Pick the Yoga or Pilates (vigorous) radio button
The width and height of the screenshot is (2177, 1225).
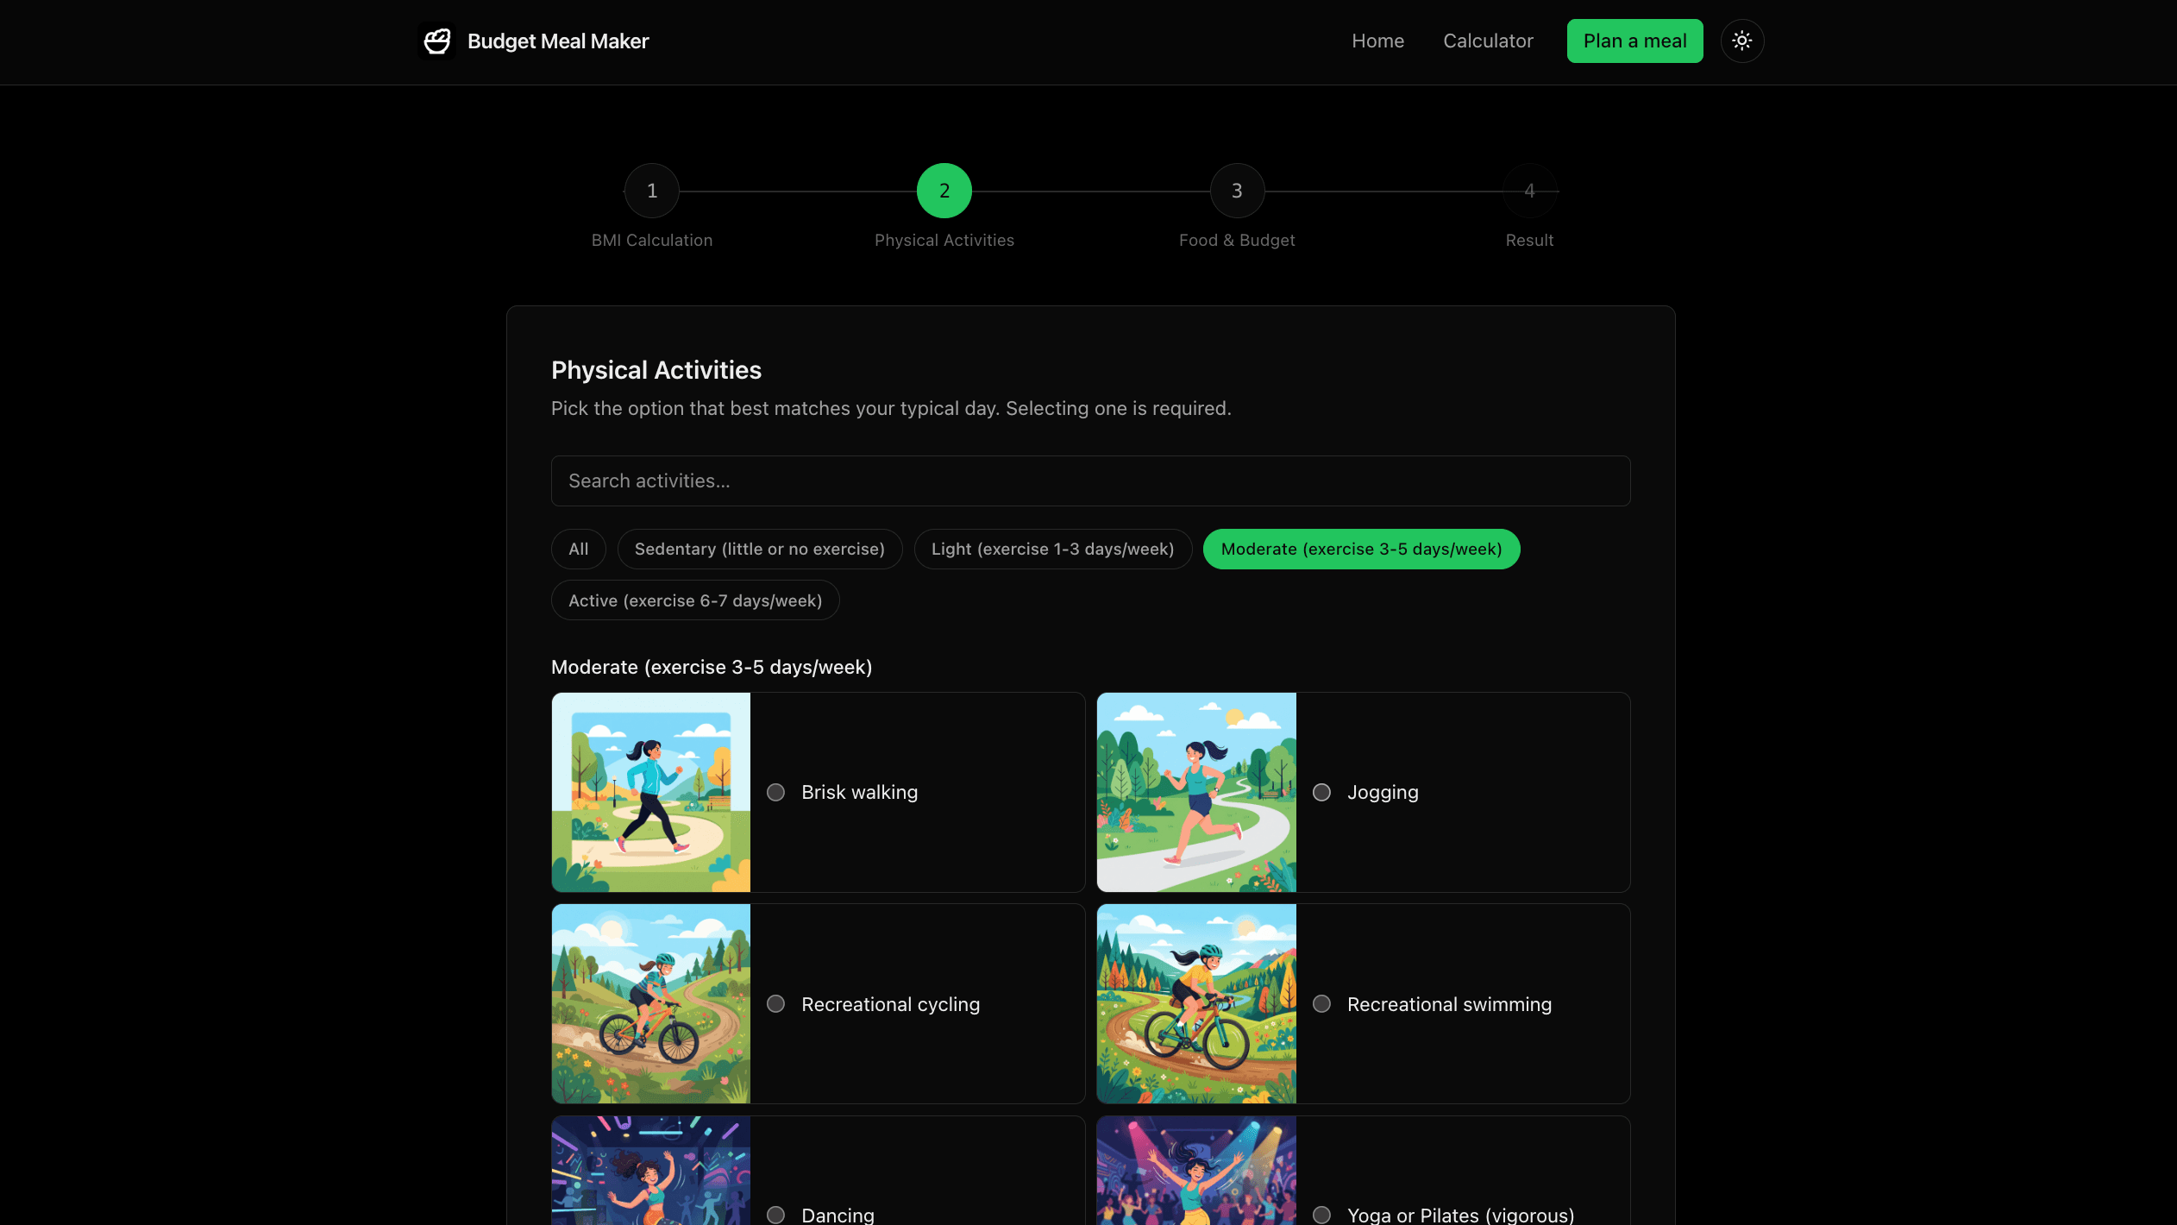point(1321,1215)
